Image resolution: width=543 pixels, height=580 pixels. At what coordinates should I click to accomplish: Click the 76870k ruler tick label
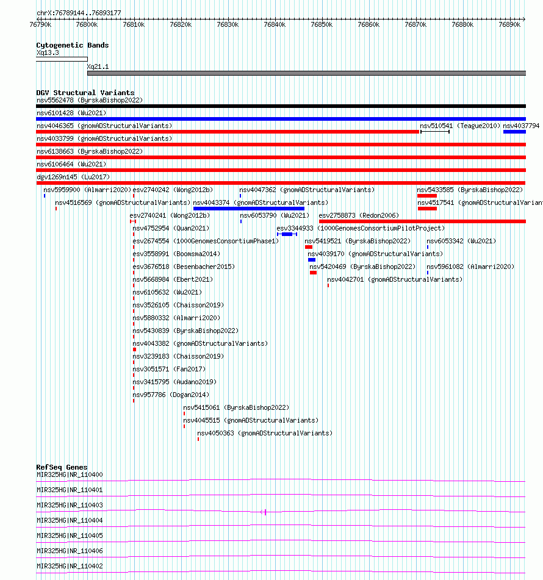click(x=415, y=25)
